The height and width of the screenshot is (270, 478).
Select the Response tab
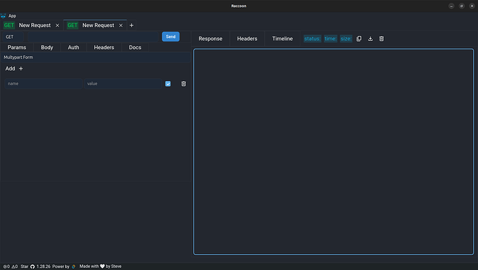point(211,39)
